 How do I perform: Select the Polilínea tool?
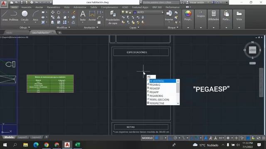14,16
